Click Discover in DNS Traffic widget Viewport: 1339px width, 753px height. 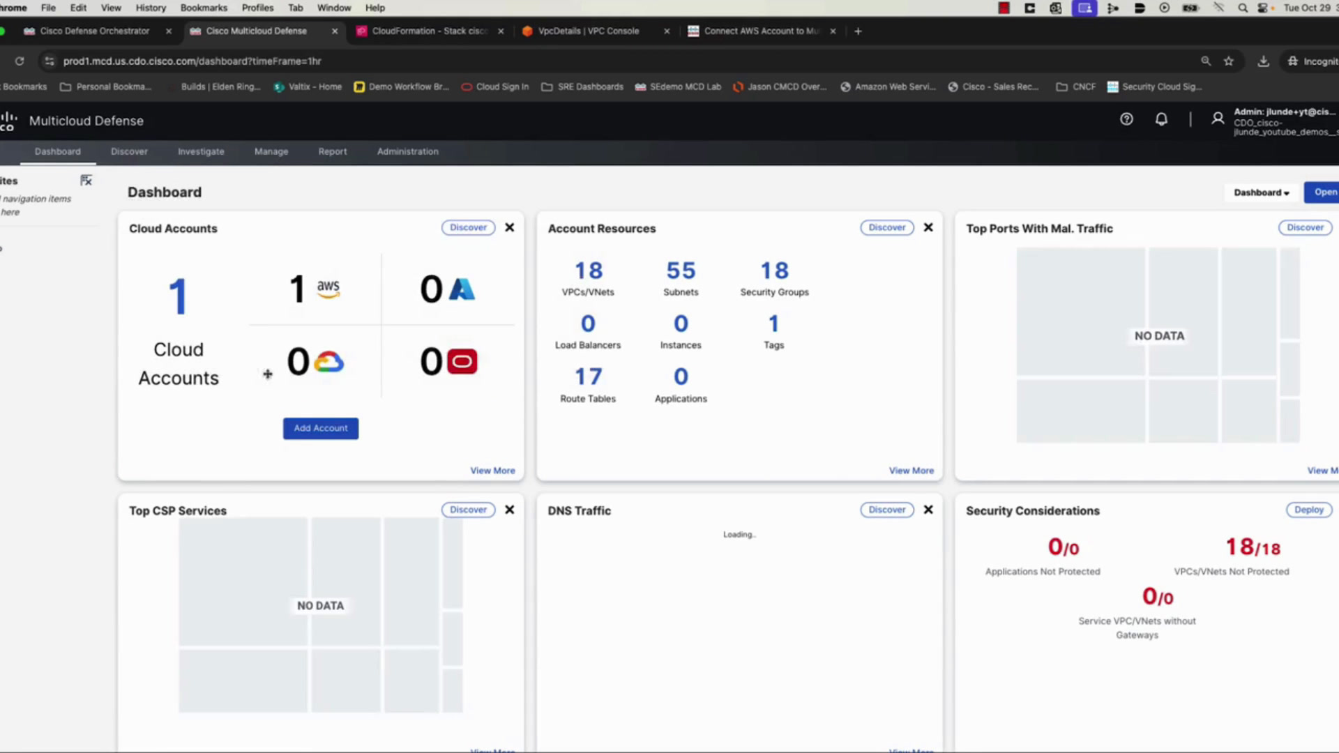click(x=887, y=510)
